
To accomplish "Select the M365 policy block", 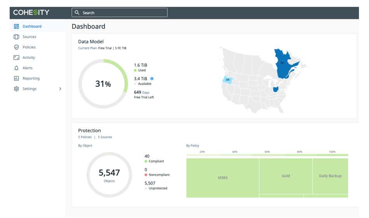I will 223,178.
